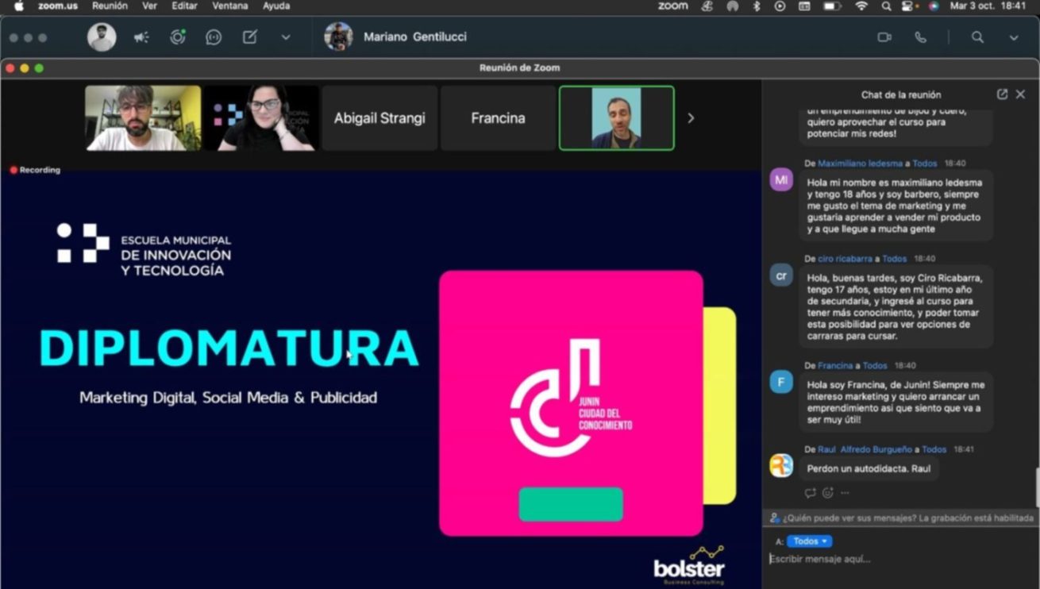Open Control Center in the menu bar
This screenshot has width=1040, height=589.
907,6
